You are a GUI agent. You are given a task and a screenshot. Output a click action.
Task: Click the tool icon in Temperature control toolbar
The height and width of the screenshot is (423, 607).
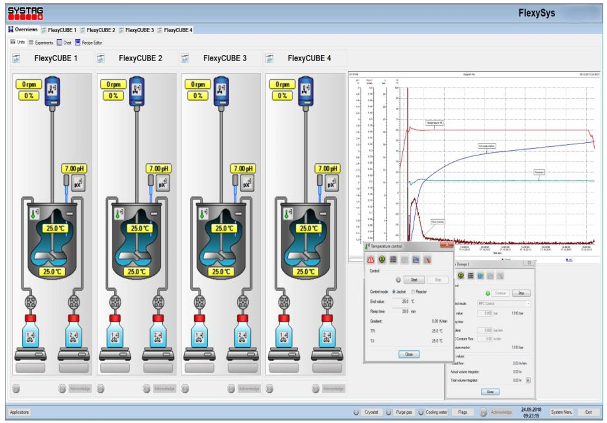(x=427, y=259)
